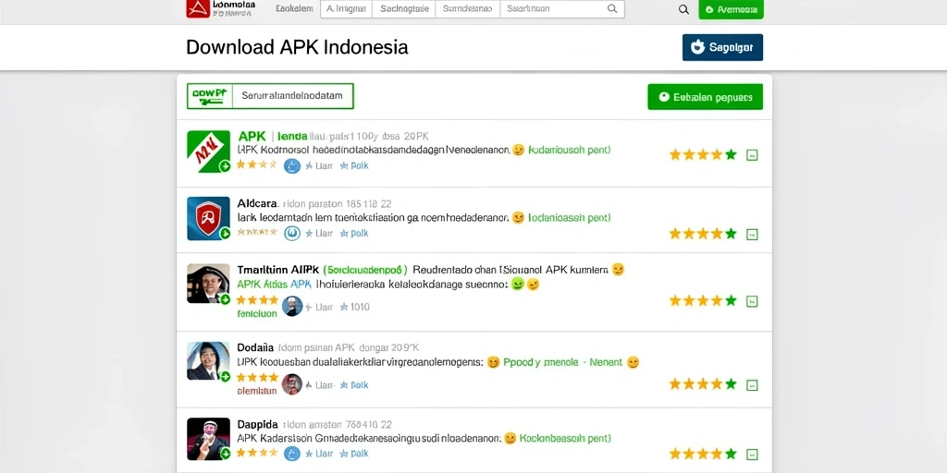This screenshot has width=947, height=473.
Task: Click the Aldcara title link
Action: click(258, 204)
